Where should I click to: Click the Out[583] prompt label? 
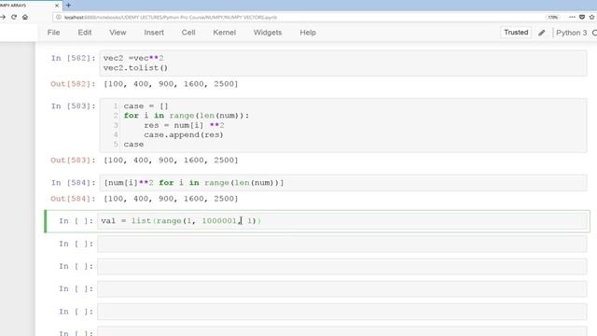73,161
